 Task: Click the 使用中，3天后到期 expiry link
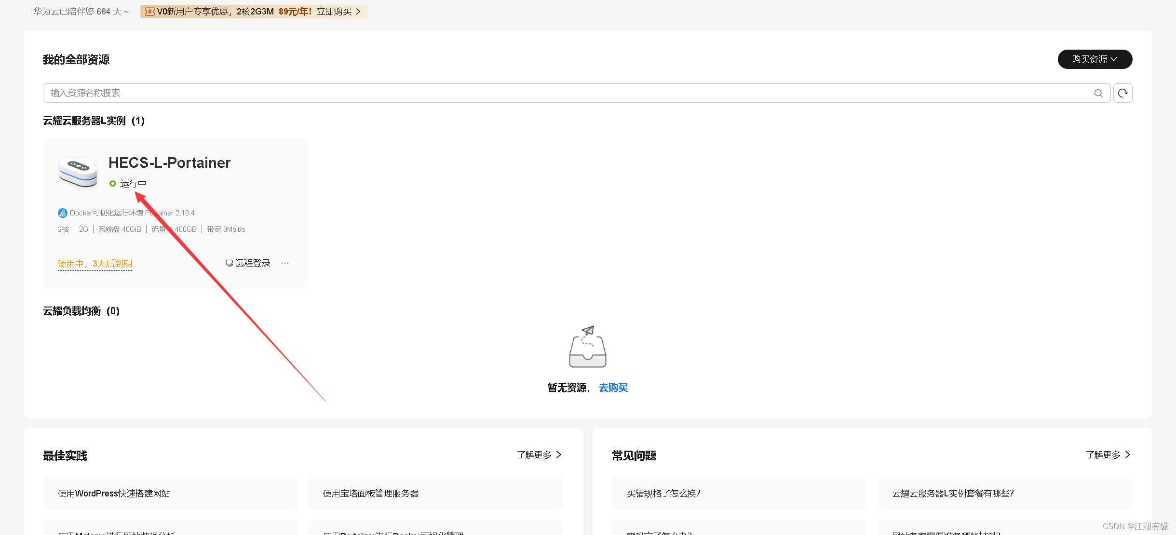point(95,264)
